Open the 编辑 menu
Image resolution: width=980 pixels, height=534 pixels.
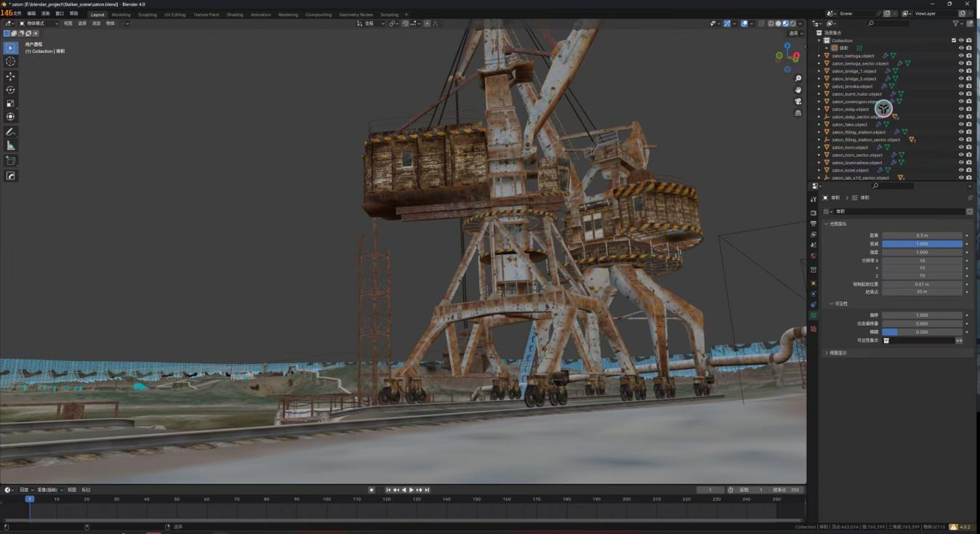(31, 14)
